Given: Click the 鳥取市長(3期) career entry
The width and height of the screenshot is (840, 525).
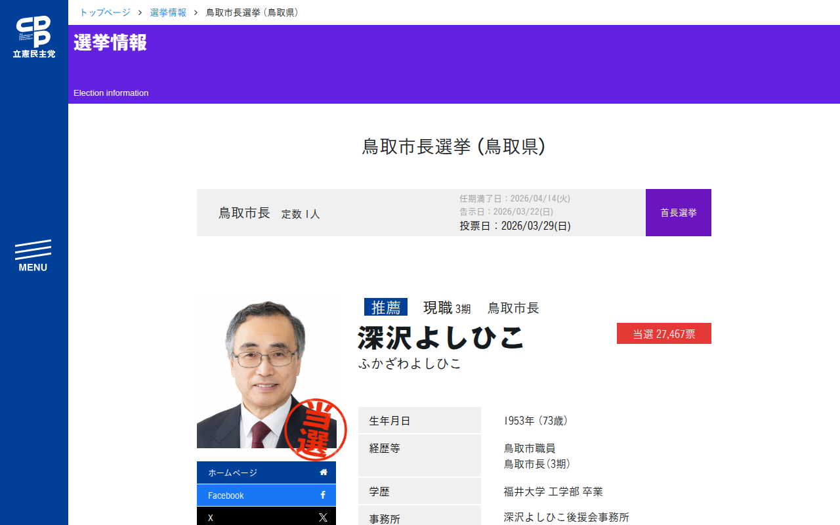Looking at the screenshot, I should point(537,464).
